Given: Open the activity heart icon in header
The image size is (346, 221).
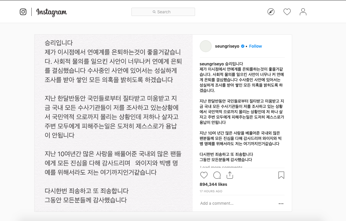Looking at the screenshot, I should 287,12.
